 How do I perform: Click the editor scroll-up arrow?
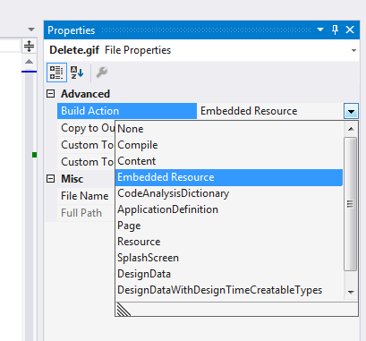click(29, 62)
